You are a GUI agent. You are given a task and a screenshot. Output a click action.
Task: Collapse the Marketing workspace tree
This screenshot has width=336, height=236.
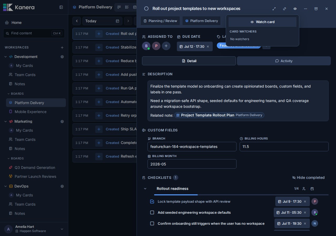[x=6, y=121]
